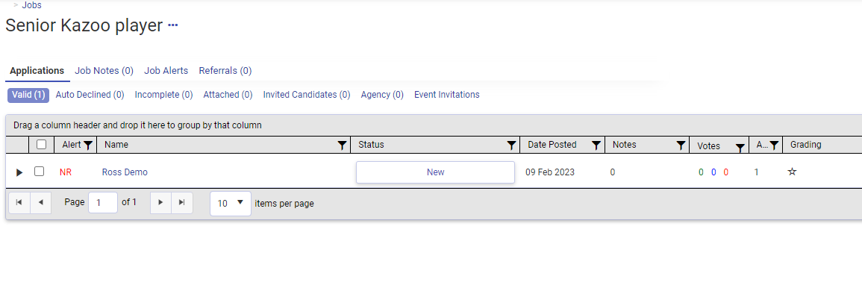Click the group-by drop area text

137,125
